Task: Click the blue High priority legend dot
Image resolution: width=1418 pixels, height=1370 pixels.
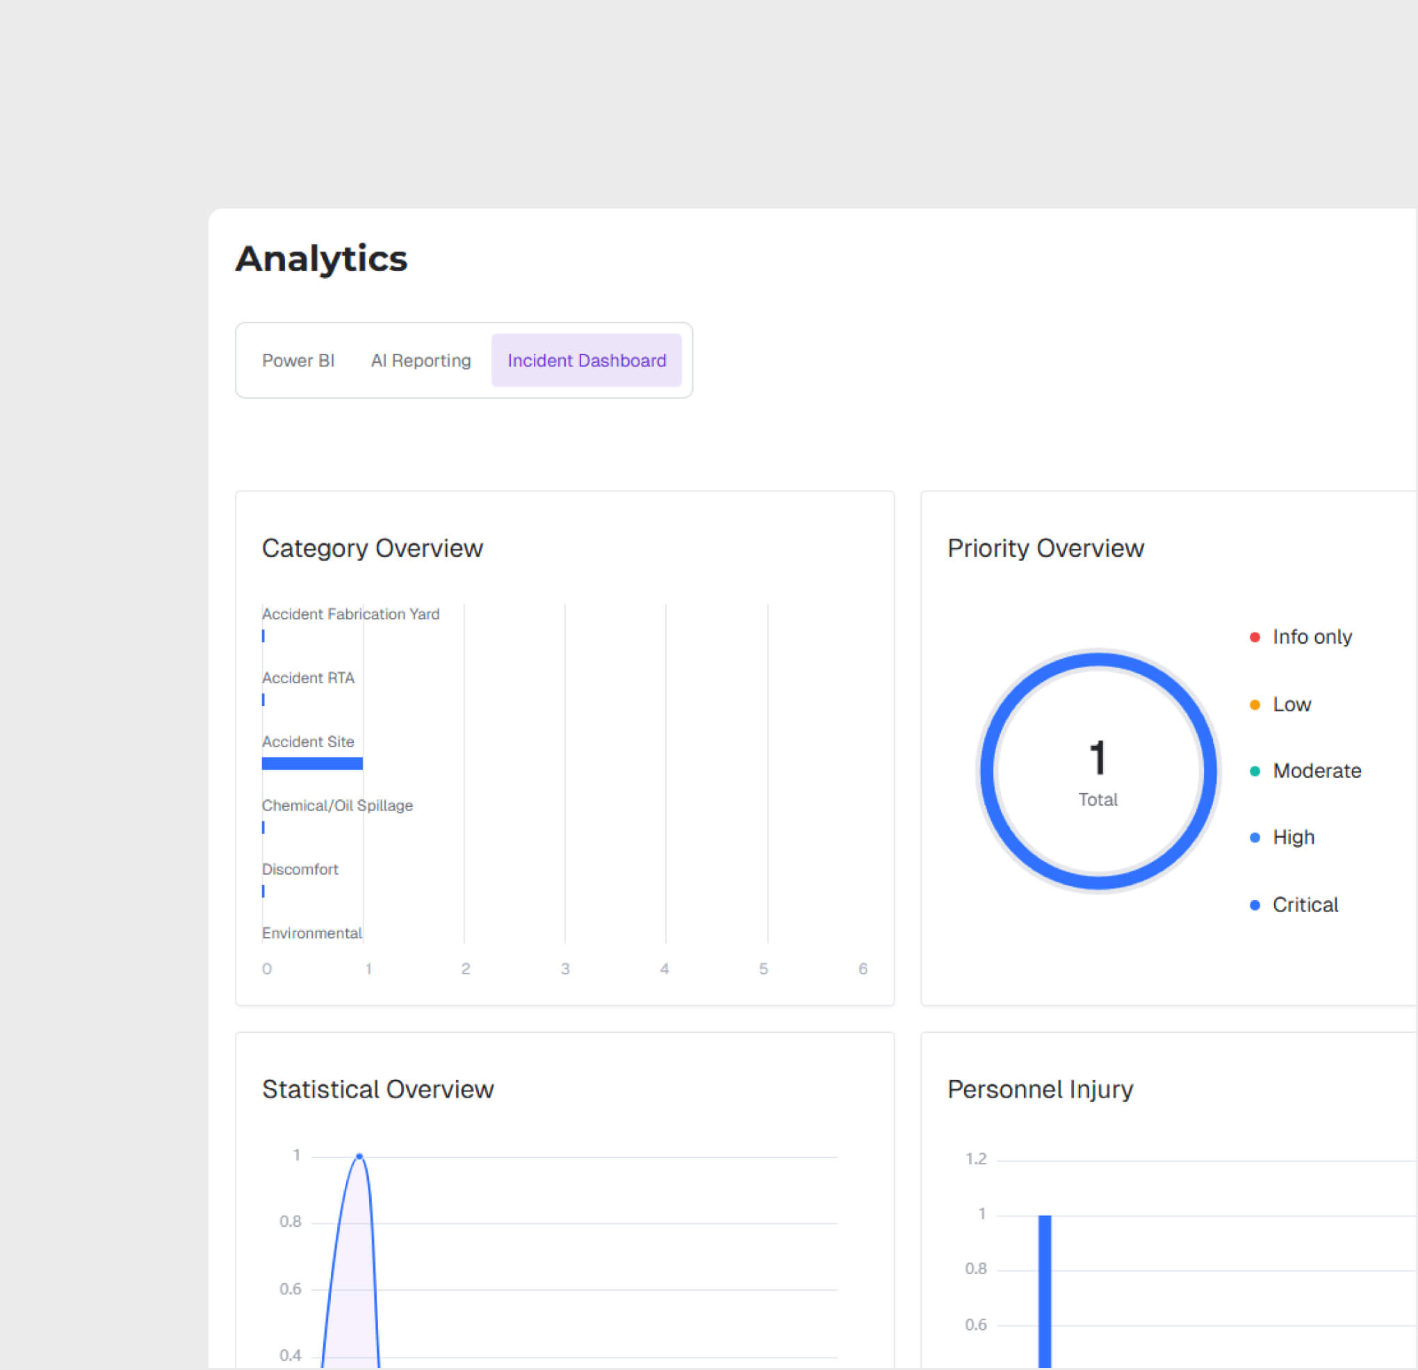Action: pos(1255,838)
